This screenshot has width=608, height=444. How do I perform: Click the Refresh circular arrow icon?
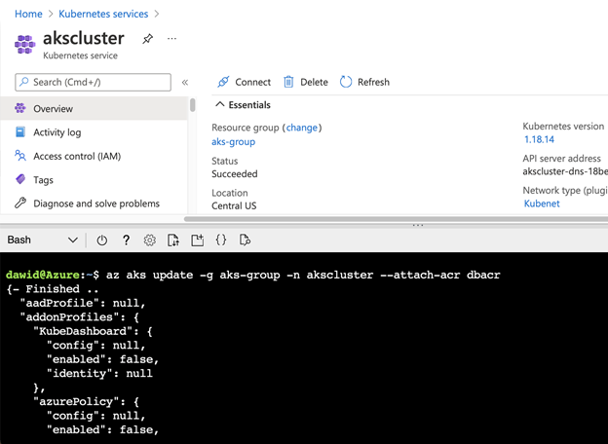[x=346, y=82]
